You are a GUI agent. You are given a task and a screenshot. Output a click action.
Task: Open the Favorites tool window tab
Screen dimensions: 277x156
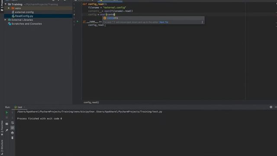(2, 128)
